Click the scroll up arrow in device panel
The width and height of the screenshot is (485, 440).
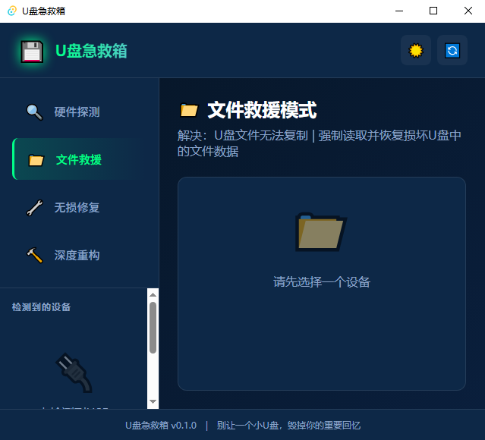click(153, 294)
